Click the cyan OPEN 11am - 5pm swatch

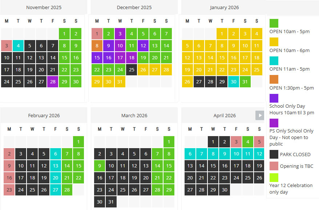(274, 61)
